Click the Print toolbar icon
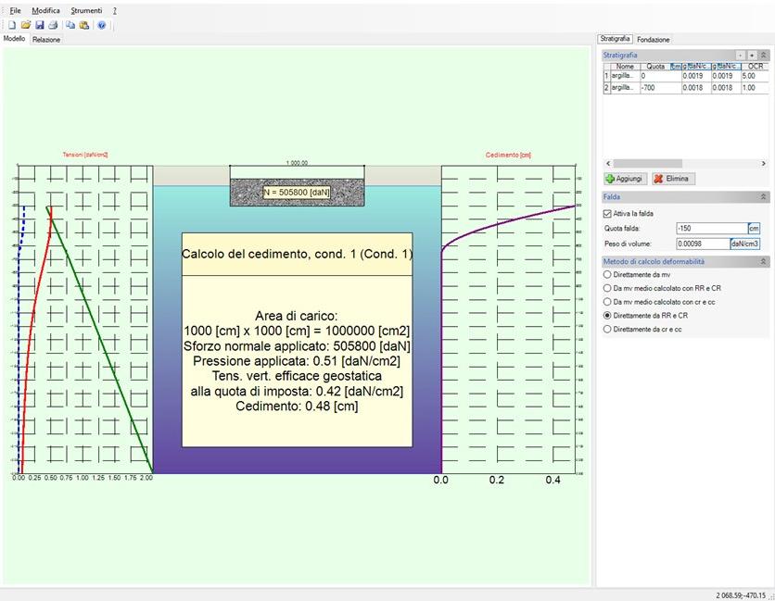 point(53,25)
